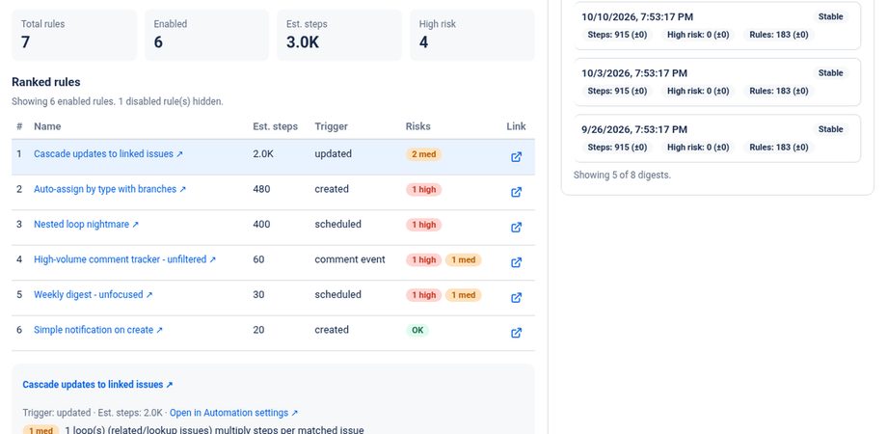Click Rules: 183 chip in 10/10/2026 digest
Image resolution: width=887 pixels, height=434 pixels.
pos(778,35)
